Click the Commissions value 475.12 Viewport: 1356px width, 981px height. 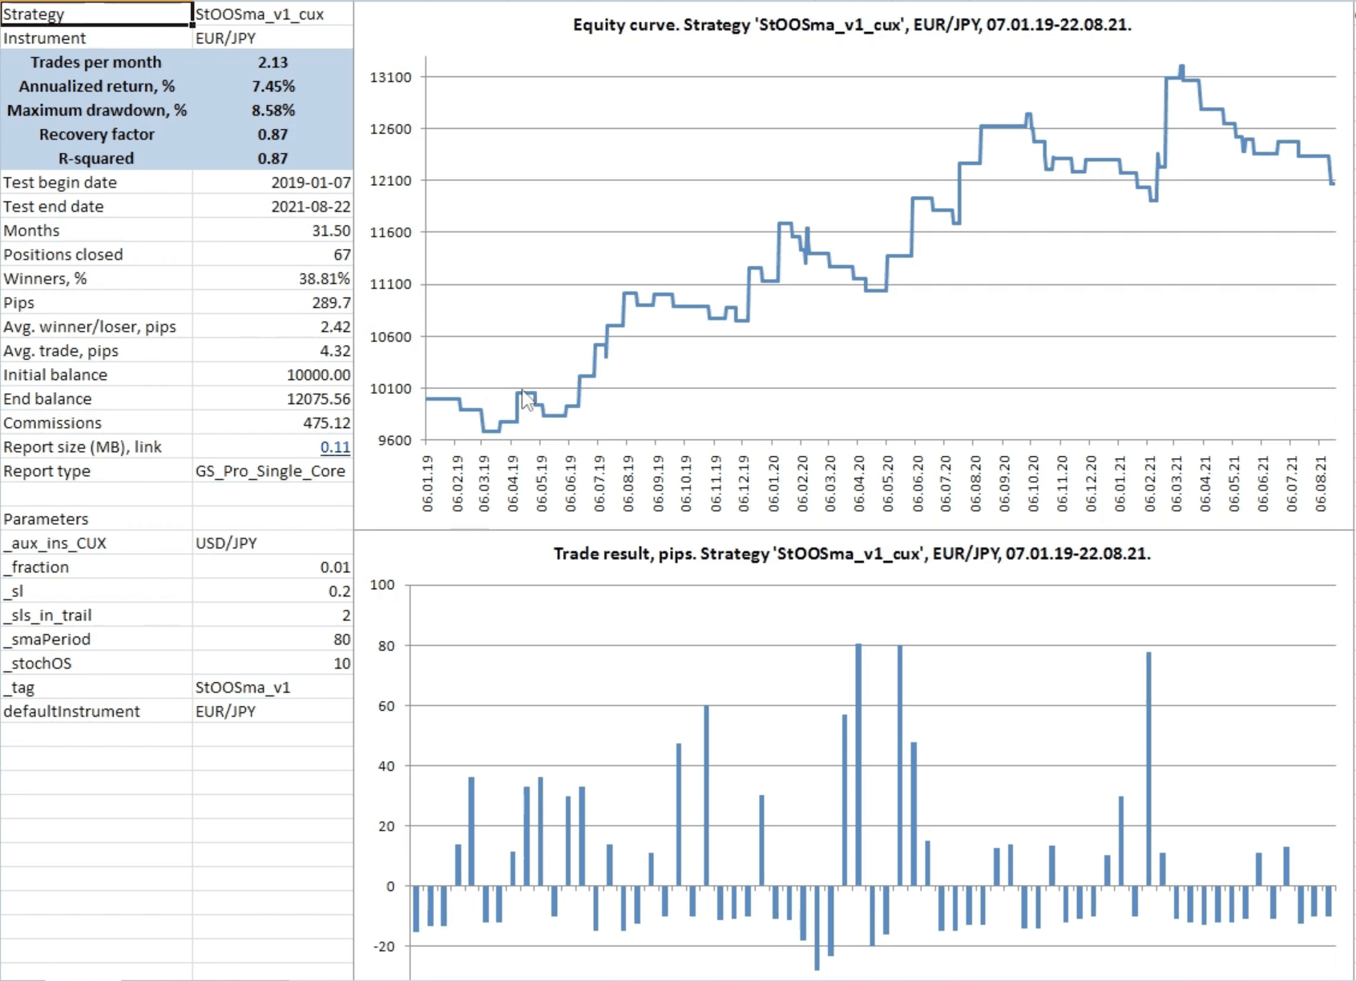(x=272, y=422)
